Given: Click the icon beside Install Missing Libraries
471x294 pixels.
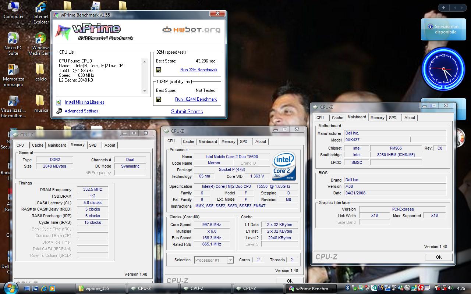Looking at the screenshot, I should pos(59,102).
